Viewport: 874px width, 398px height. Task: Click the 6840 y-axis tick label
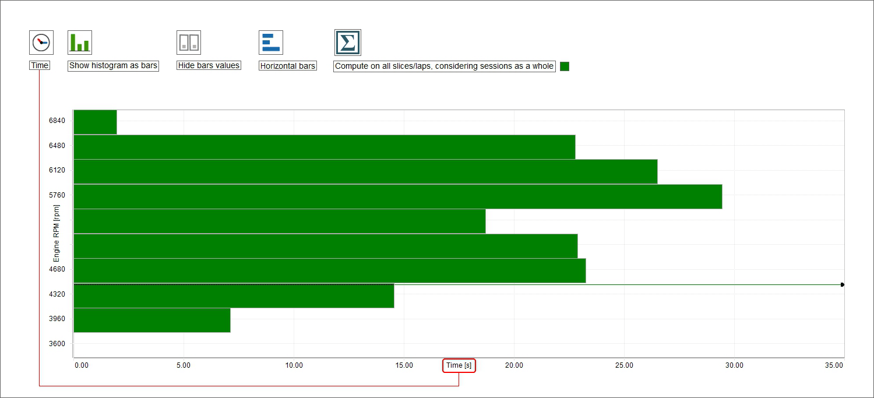58,121
